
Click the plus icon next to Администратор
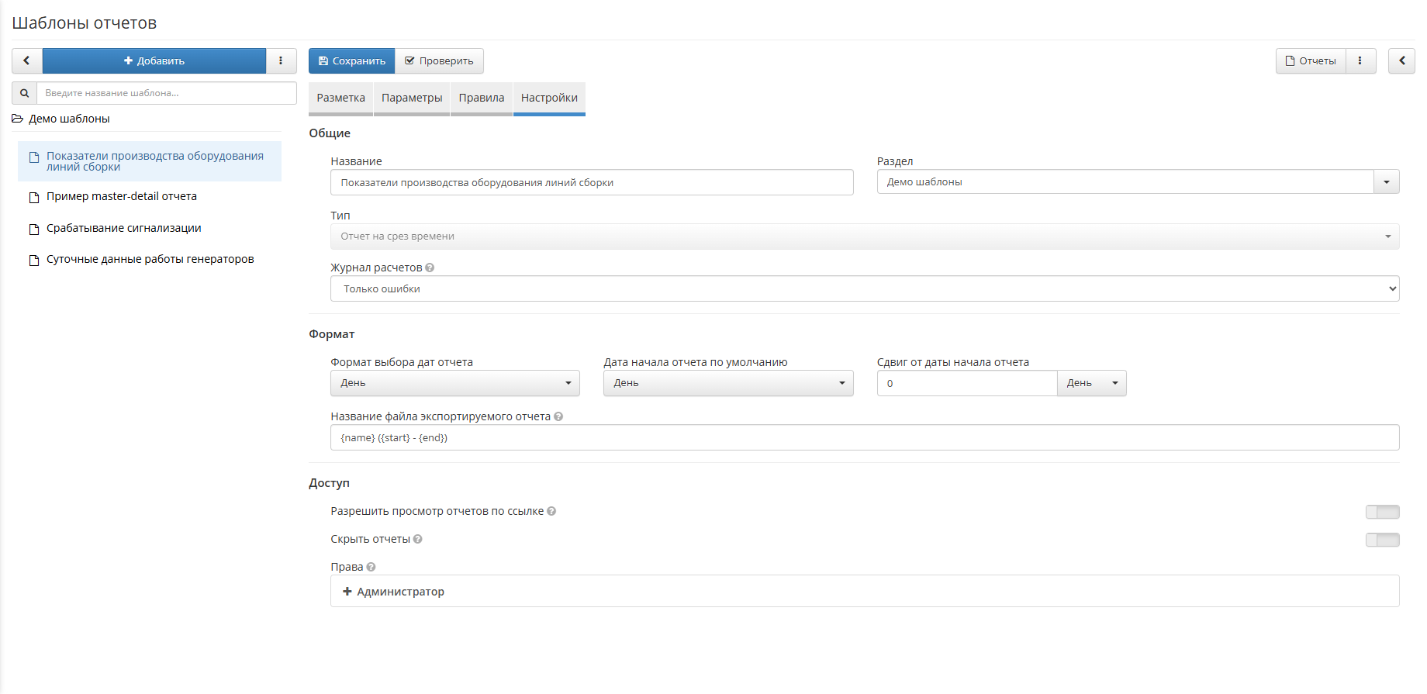347,592
